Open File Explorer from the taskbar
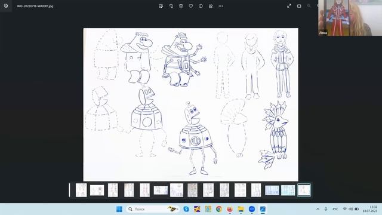This screenshot has height=215, width=382. 241,209
